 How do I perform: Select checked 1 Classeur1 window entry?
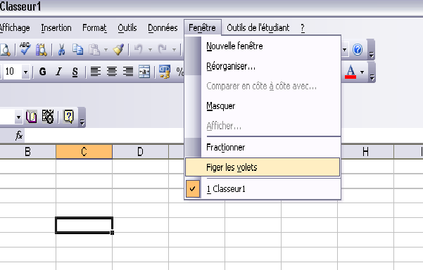click(x=263, y=188)
